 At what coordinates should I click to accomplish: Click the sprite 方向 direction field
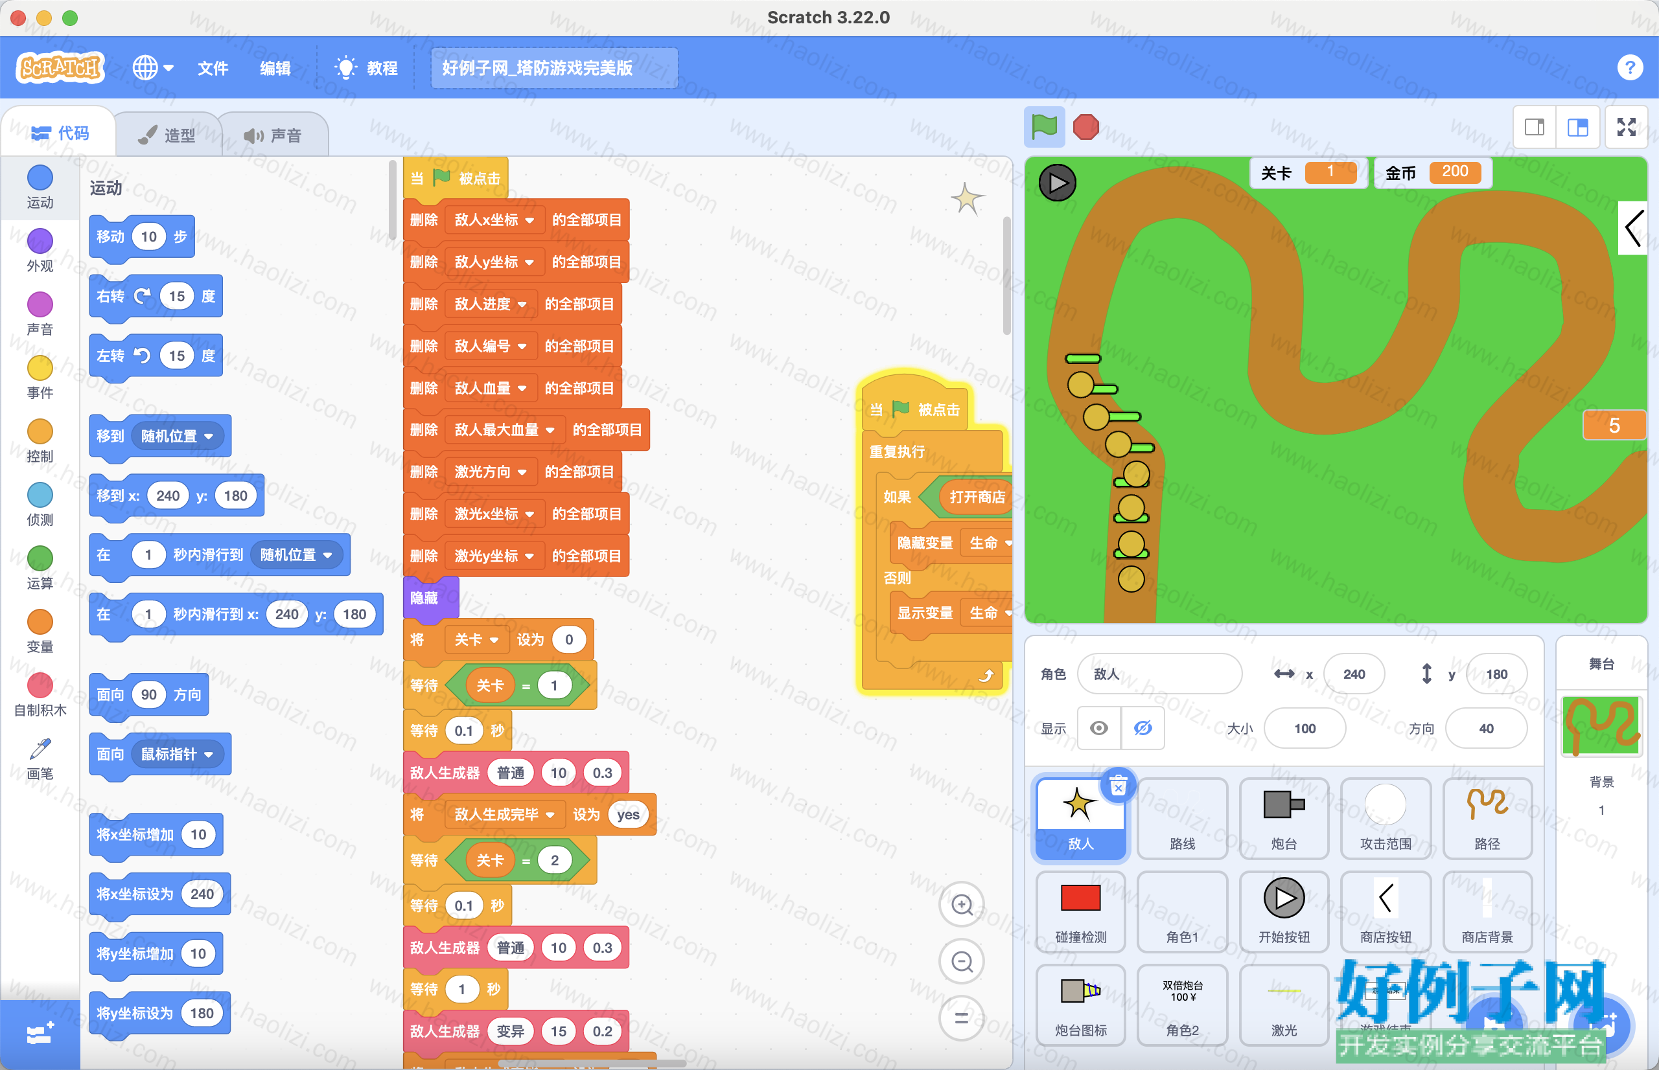1486,727
